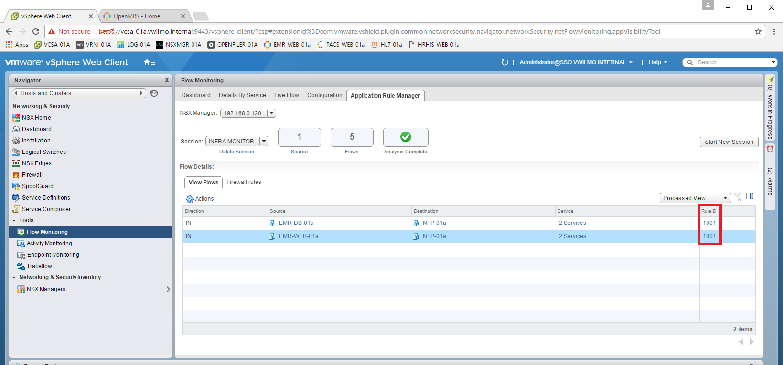The image size is (783, 365).
Task: Click the NSX Home icon
Action: click(16, 118)
